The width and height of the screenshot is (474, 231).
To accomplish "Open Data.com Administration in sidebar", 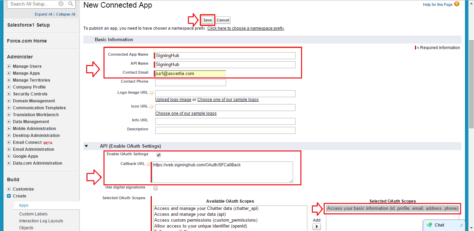I will [x=38, y=163].
